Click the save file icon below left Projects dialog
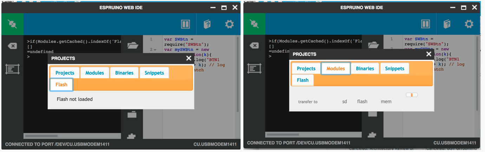 tap(132, 114)
